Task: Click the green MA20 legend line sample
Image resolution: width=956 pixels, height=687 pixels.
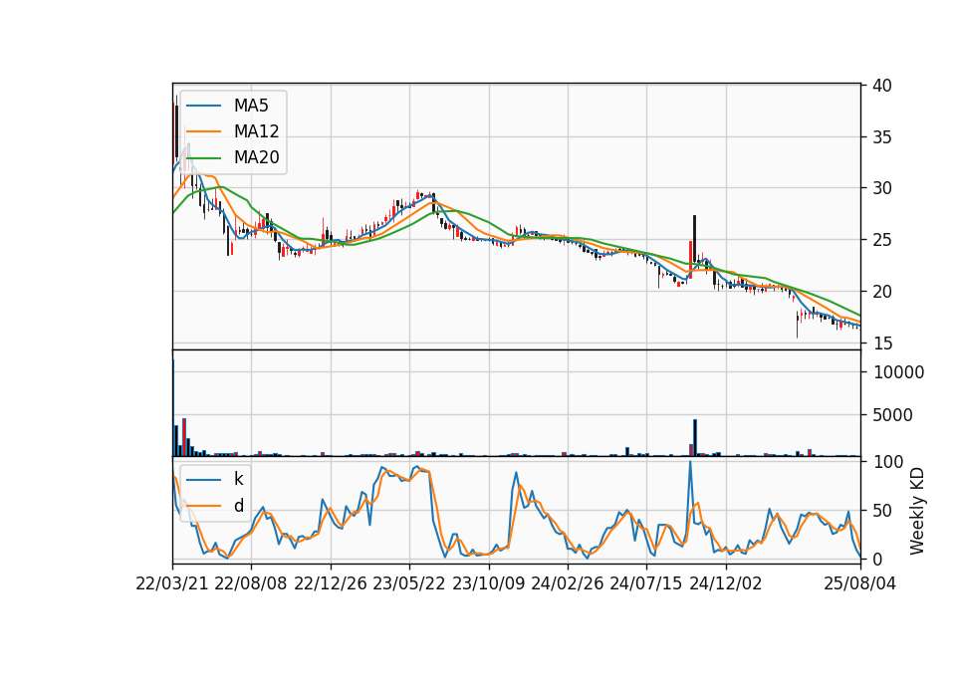Action: point(203,158)
